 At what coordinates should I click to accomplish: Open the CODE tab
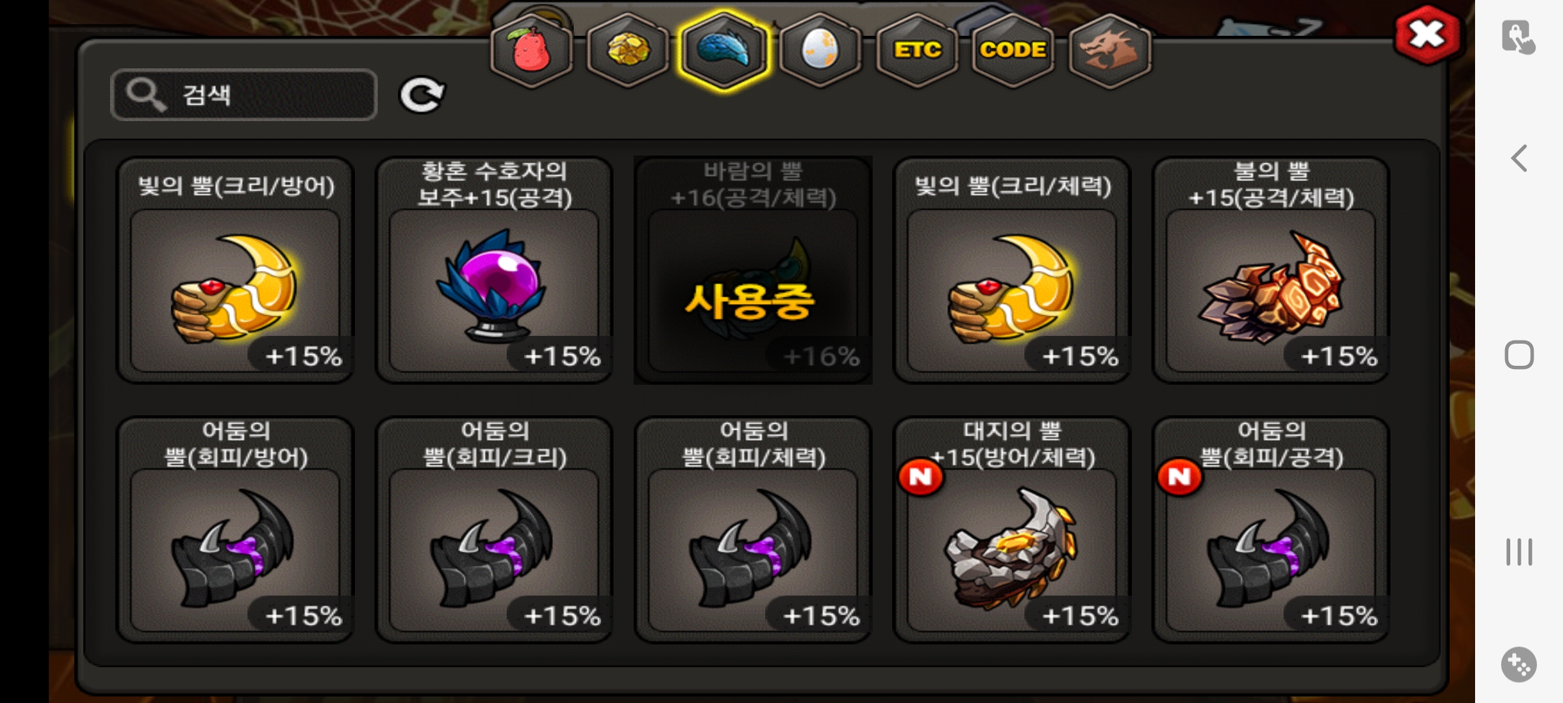pos(1013,50)
